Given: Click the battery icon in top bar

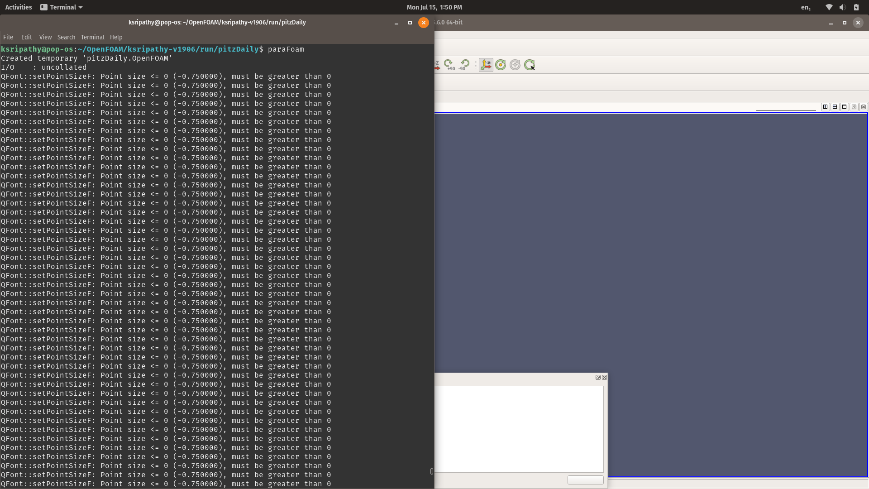Looking at the screenshot, I should [856, 7].
